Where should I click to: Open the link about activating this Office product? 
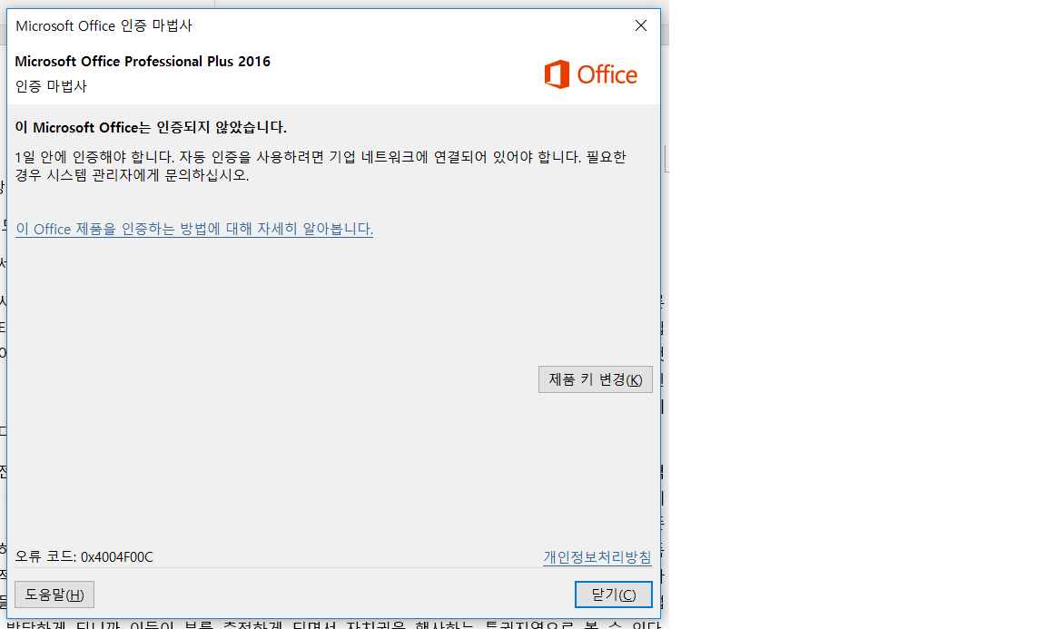click(x=194, y=229)
